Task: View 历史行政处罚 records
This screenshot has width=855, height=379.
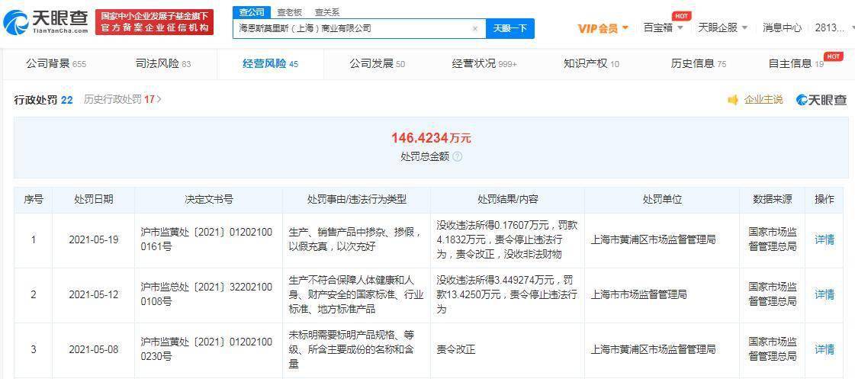Action: click(123, 99)
